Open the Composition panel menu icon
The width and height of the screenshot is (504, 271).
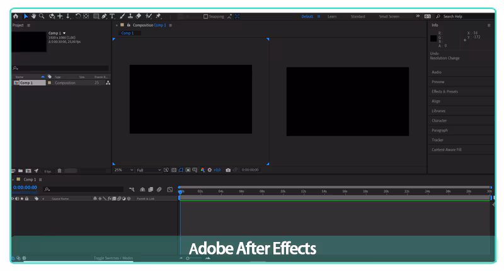pos(170,25)
